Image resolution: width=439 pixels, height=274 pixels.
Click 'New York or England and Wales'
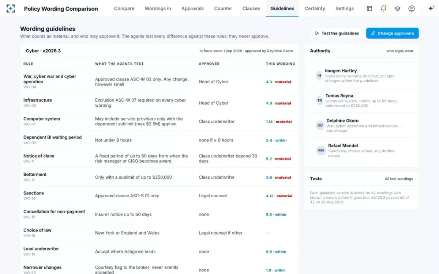(x=127, y=233)
